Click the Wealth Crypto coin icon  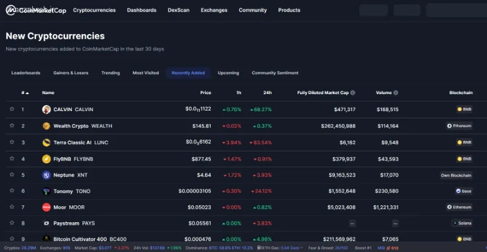(46, 126)
